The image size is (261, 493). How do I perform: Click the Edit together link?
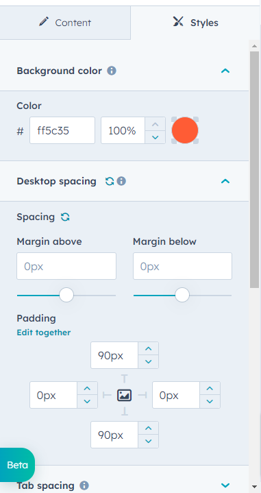click(x=44, y=333)
